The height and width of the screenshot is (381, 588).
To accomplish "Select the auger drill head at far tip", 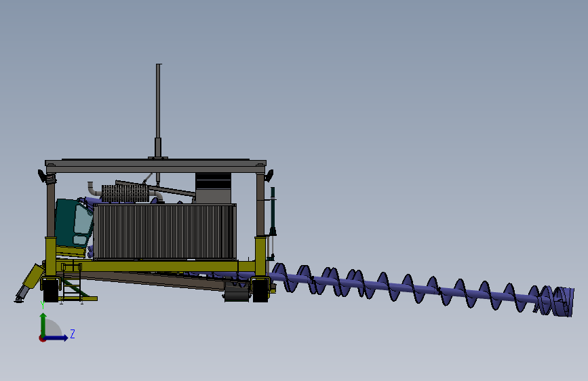I will (562, 302).
